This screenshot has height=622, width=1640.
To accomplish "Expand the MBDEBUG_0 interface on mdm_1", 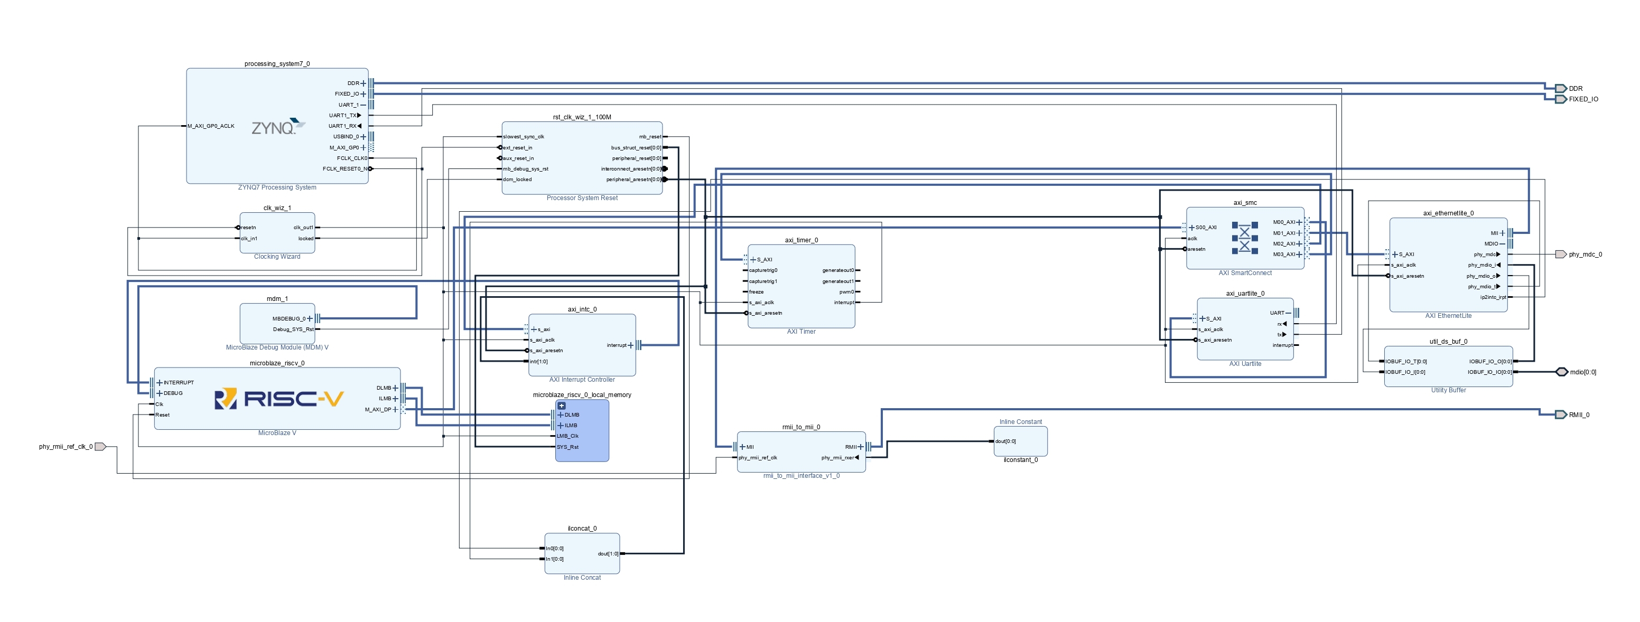I will 310,318.
